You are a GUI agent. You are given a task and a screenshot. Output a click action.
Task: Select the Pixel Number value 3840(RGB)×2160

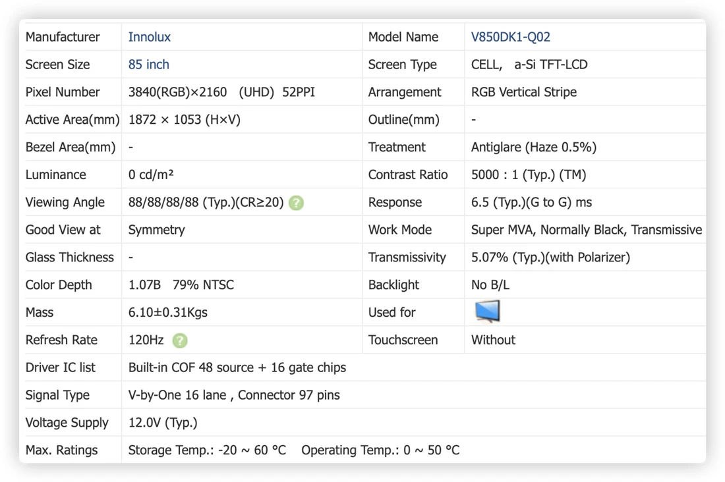(x=177, y=92)
